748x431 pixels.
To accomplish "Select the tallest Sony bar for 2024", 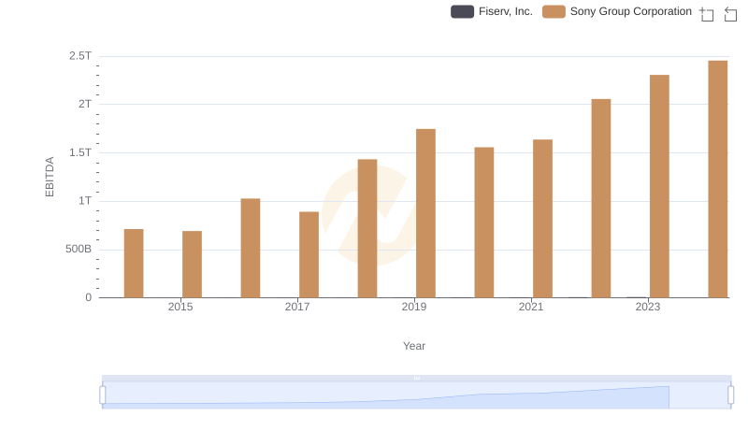I will click(x=717, y=180).
